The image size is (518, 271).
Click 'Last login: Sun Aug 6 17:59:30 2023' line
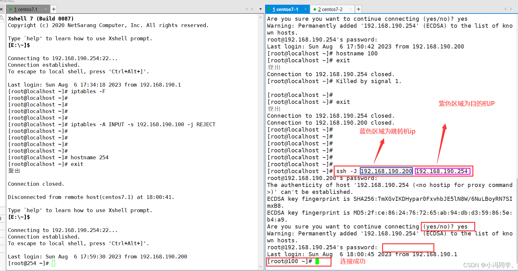coord(97,257)
